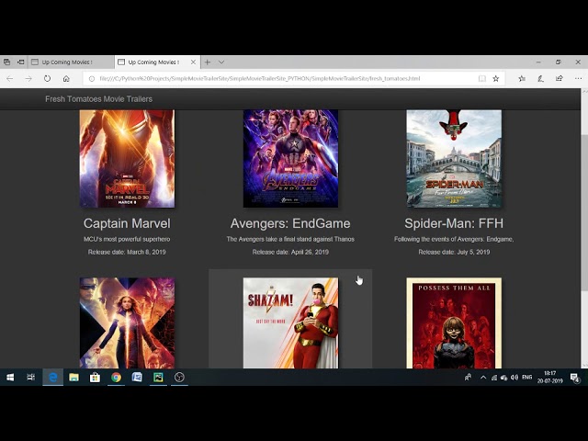Screen dimensions: 588x441
Task: Go to the Home page icon
Action: (x=66, y=78)
